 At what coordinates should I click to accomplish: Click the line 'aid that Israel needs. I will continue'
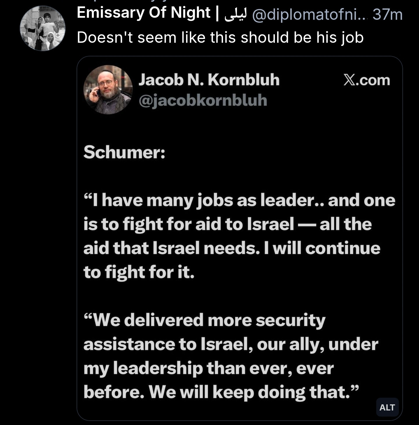pos(231,249)
